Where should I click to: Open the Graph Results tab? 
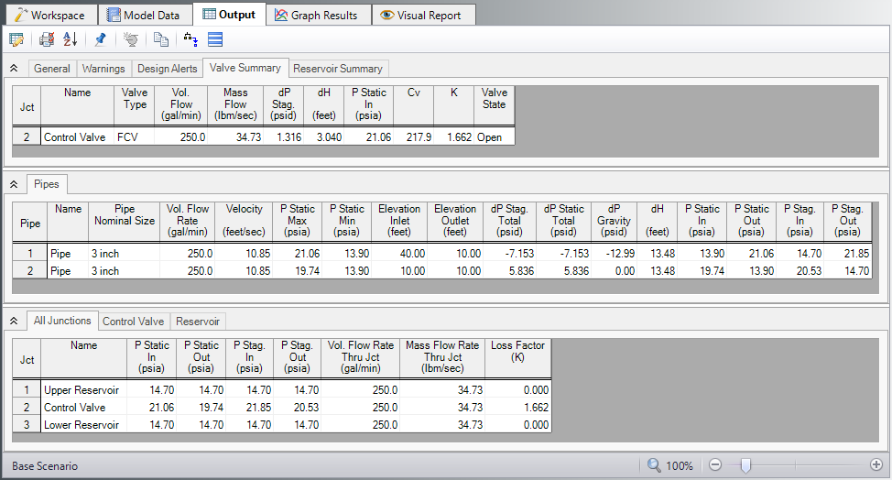click(x=316, y=15)
